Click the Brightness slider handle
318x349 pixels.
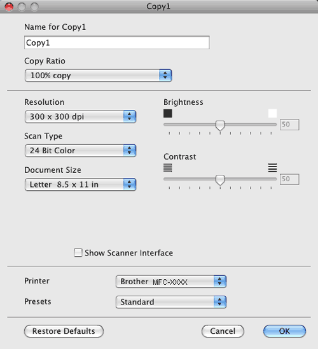[220, 125]
